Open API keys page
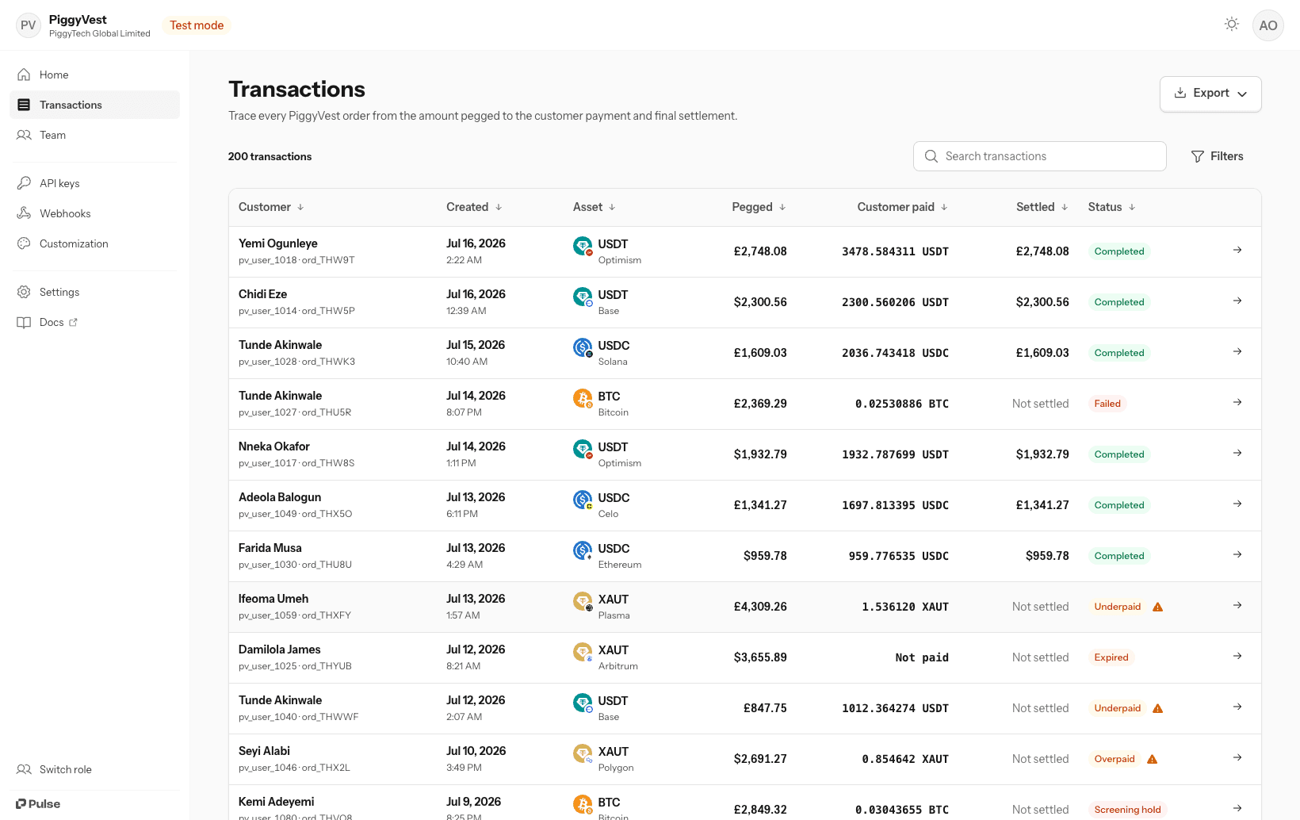The width and height of the screenshot is (1300, 820). pyautogui.click(x=94, y=183)
